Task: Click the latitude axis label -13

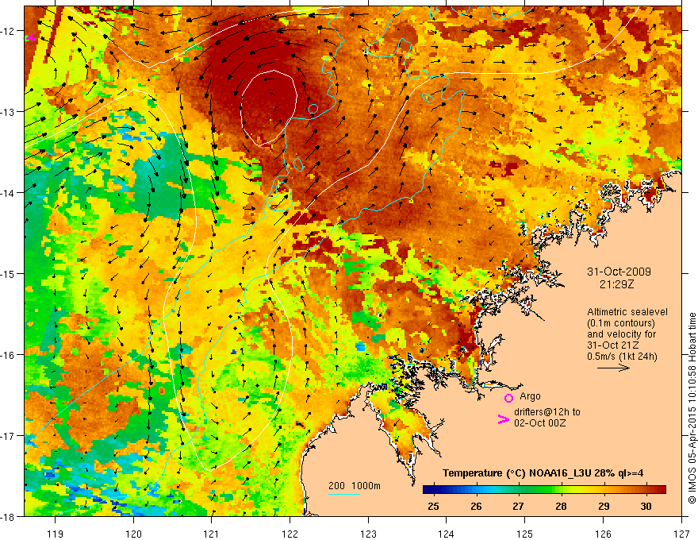Action: pos(8,112)
